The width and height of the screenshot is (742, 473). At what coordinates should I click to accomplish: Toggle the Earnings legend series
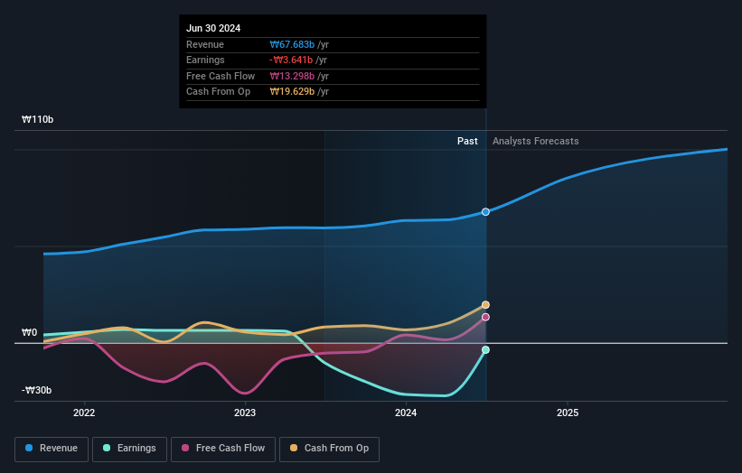pos(129,449)
